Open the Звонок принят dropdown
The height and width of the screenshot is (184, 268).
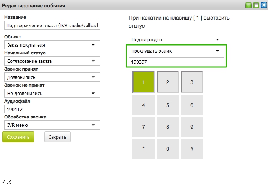tap(52, 77)
